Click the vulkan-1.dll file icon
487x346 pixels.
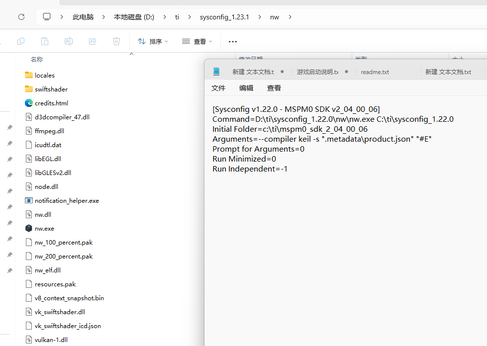[x=28, y=340]
